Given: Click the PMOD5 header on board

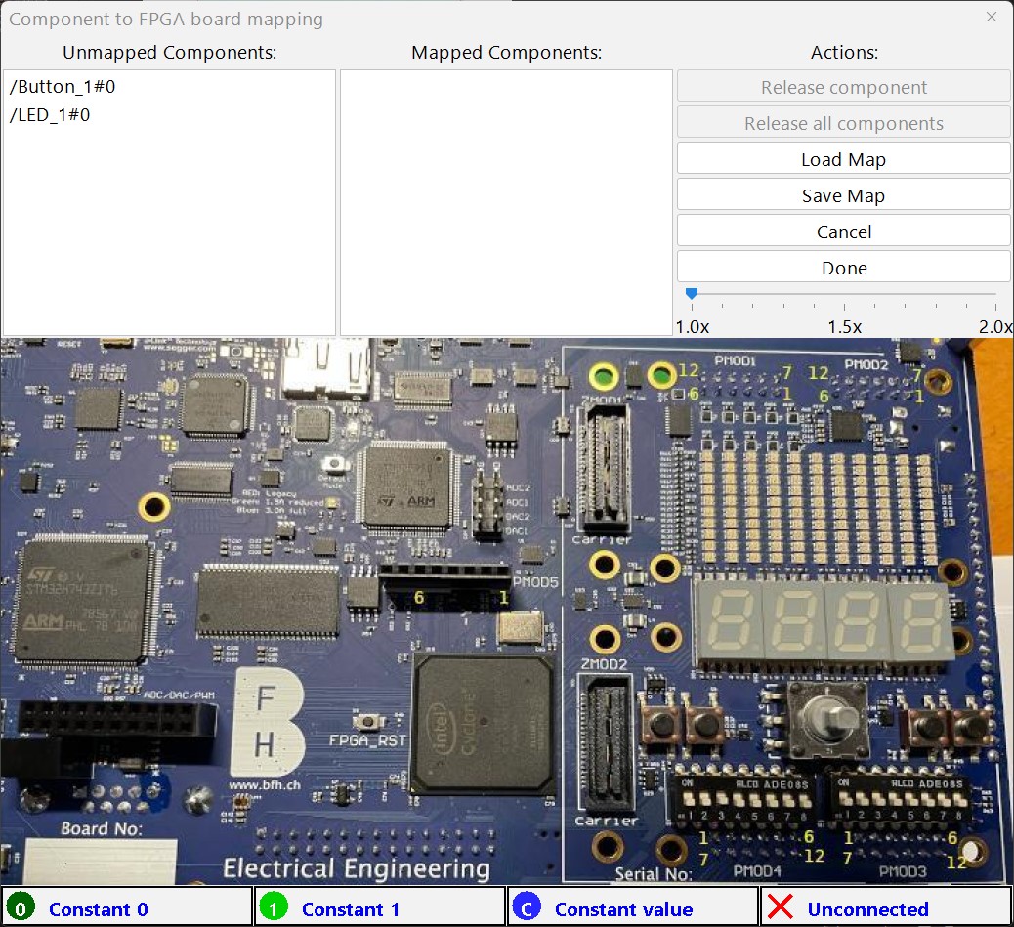Looking at the screenshot, I should (445, 586).
